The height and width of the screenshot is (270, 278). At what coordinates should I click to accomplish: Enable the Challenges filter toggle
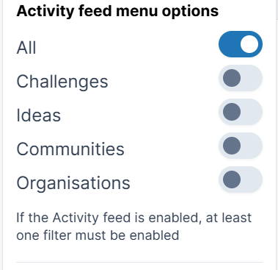point(241,78)
